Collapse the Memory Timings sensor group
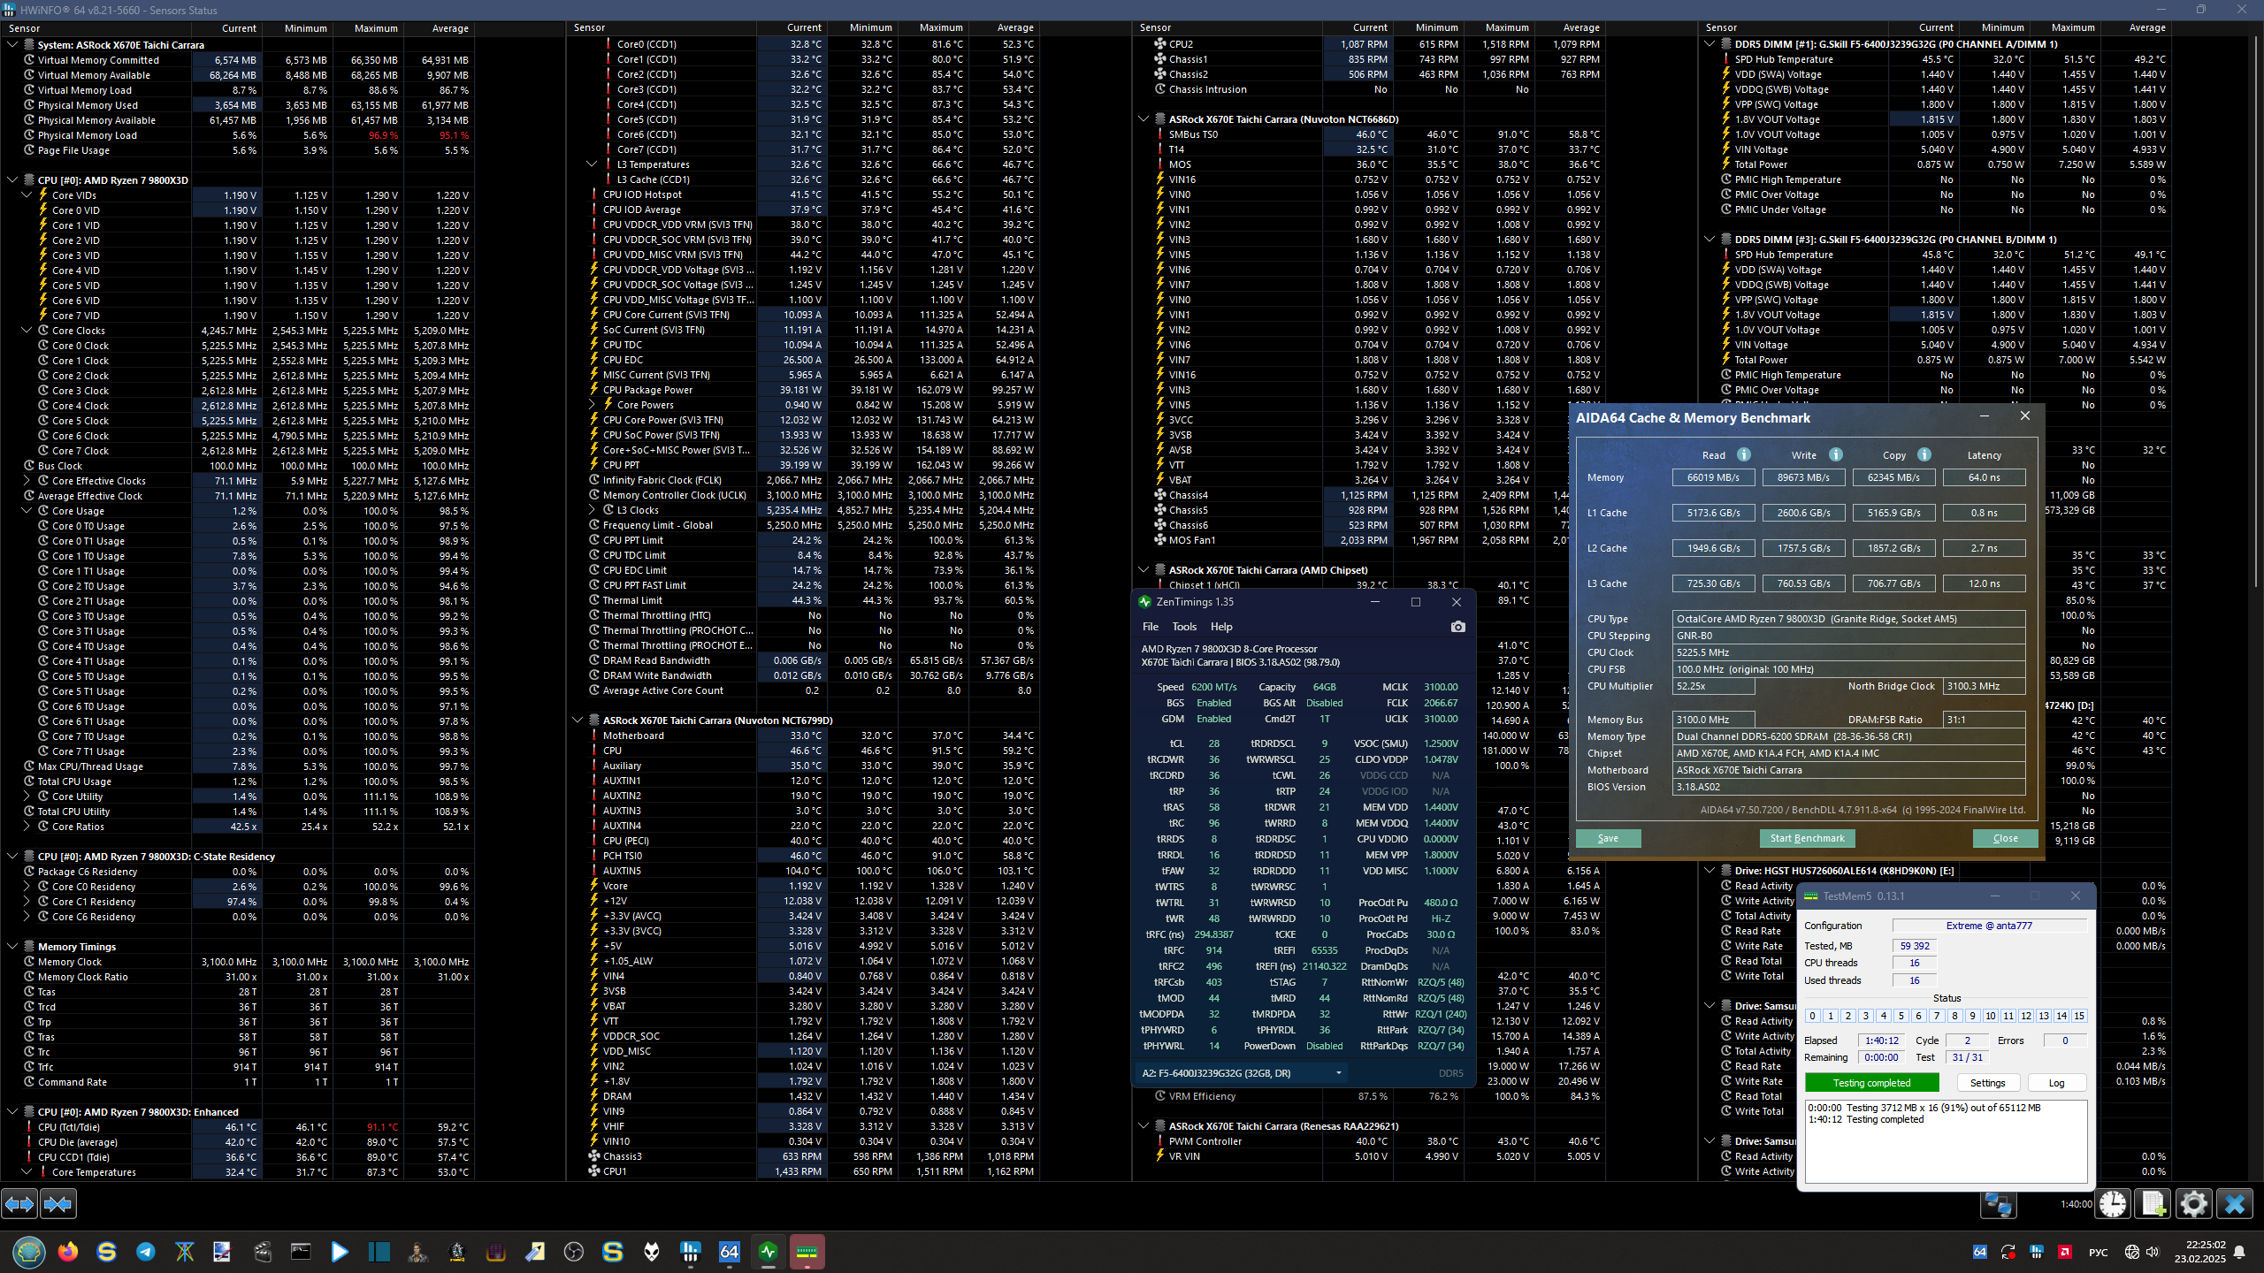Viewport: 2264px width, 1273px height. [12, 947]
